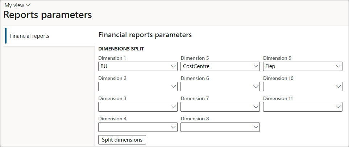Click the Split dimensions button
Screen dimensions: 349x147
coord(122,140)
